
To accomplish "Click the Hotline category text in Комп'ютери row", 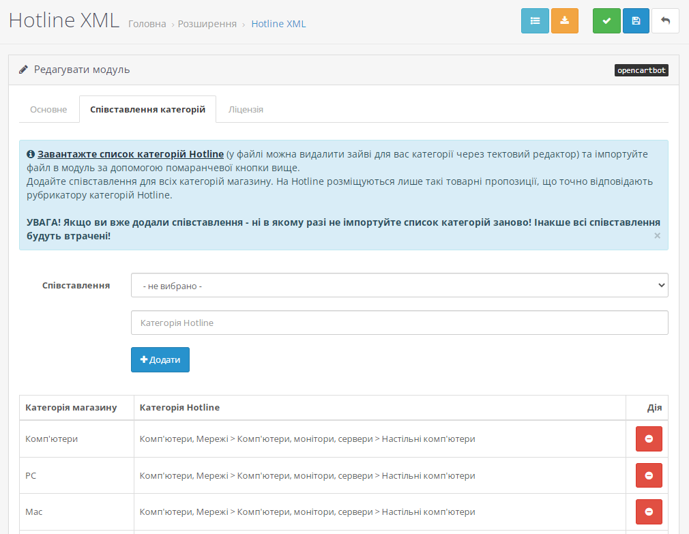I will tap(307, 439).
